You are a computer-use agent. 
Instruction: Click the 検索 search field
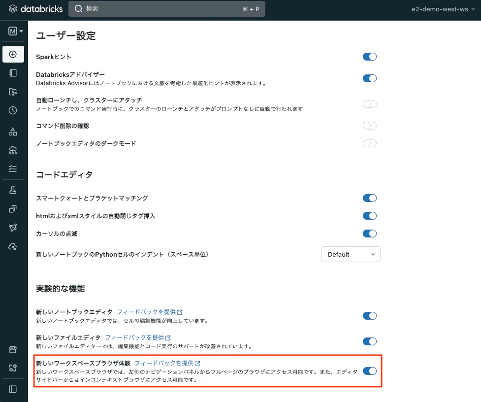pyautogui.click(x=167, y=8)
